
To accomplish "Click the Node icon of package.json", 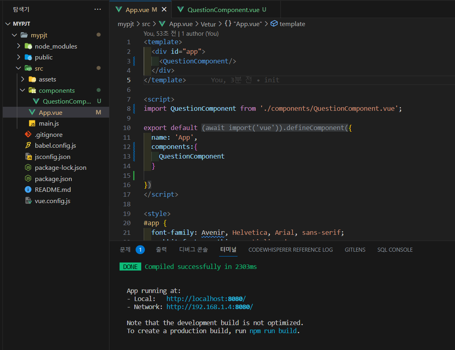I will pos(28,179).
